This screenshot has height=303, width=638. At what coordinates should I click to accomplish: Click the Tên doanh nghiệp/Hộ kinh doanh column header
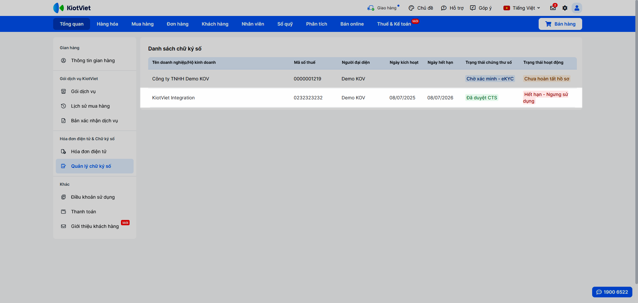[184, 62]
